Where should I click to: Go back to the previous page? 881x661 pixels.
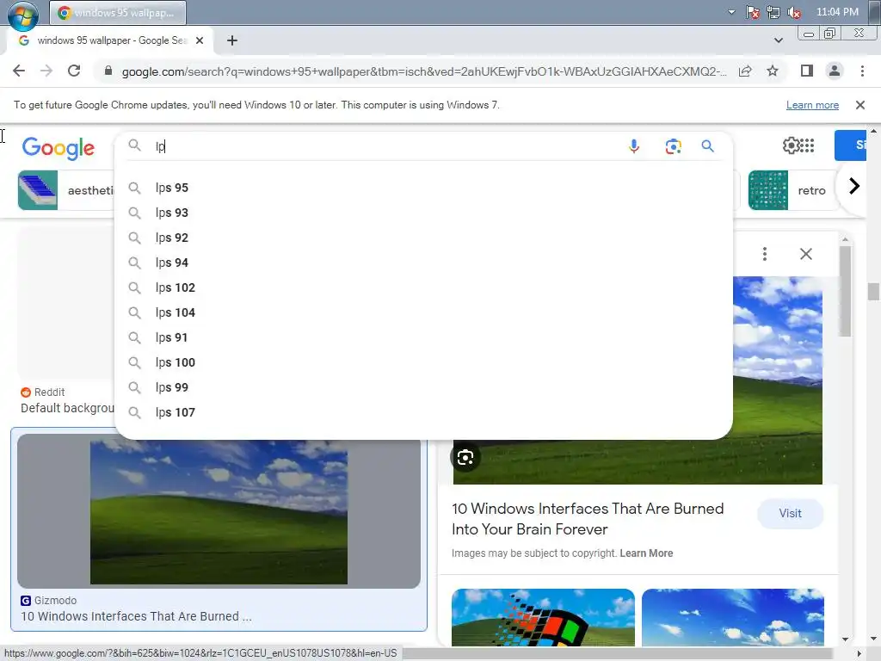click(19, 71)
